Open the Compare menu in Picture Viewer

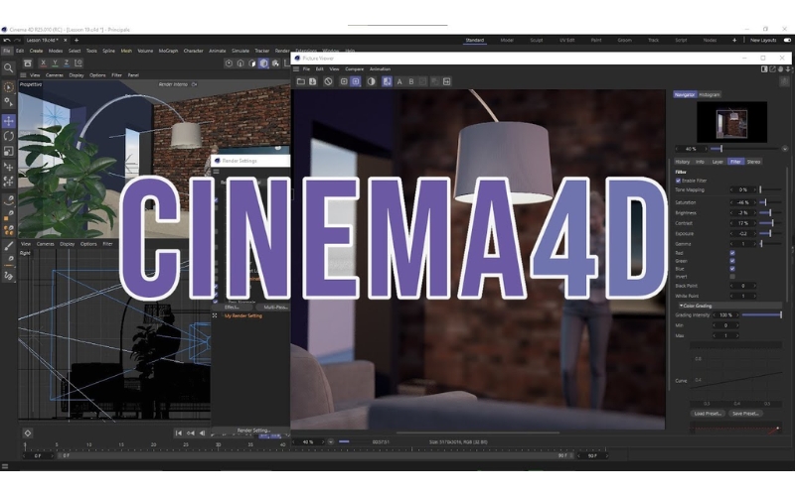[355, 69]
